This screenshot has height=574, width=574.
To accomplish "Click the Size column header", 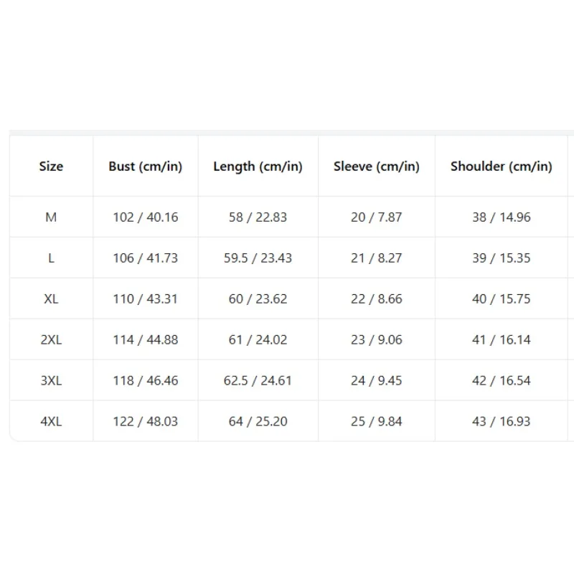I will point(51,166).
